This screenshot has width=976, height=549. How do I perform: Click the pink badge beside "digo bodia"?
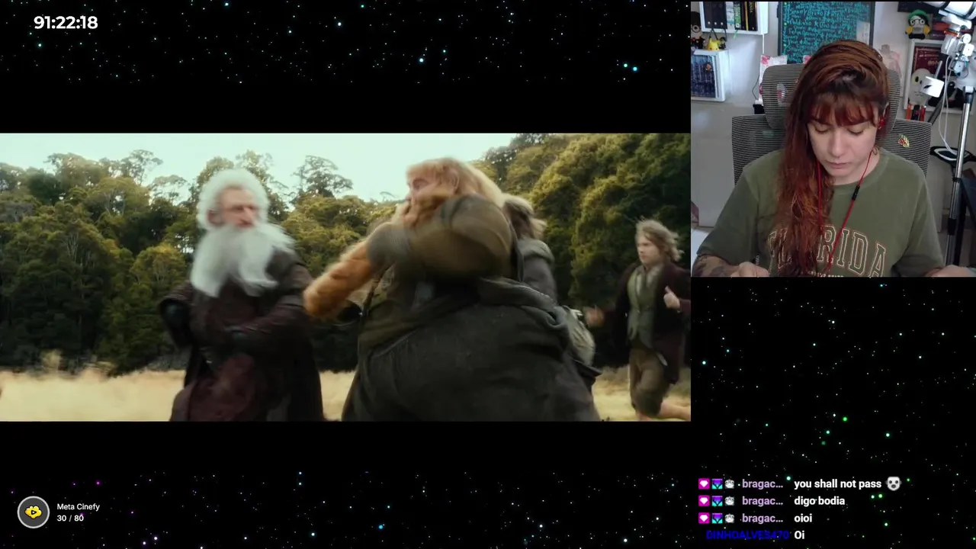(x=704, y=501)
